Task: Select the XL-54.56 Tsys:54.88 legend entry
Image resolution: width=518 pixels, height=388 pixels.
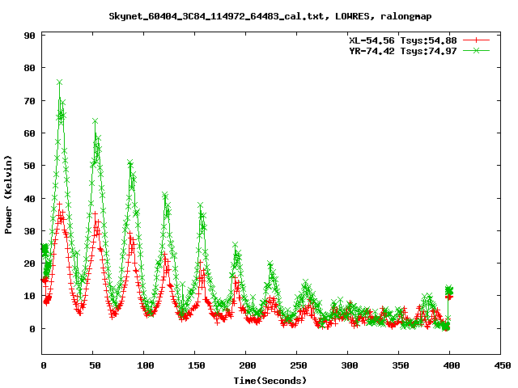Action: 403,40
